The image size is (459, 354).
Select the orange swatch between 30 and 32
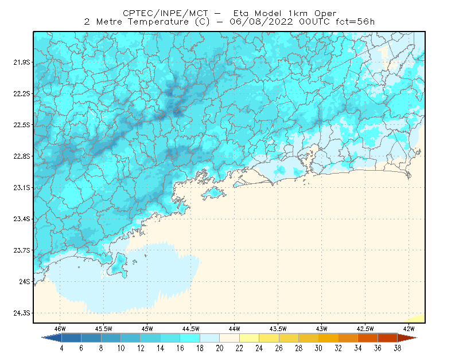[x=328, y=337]
